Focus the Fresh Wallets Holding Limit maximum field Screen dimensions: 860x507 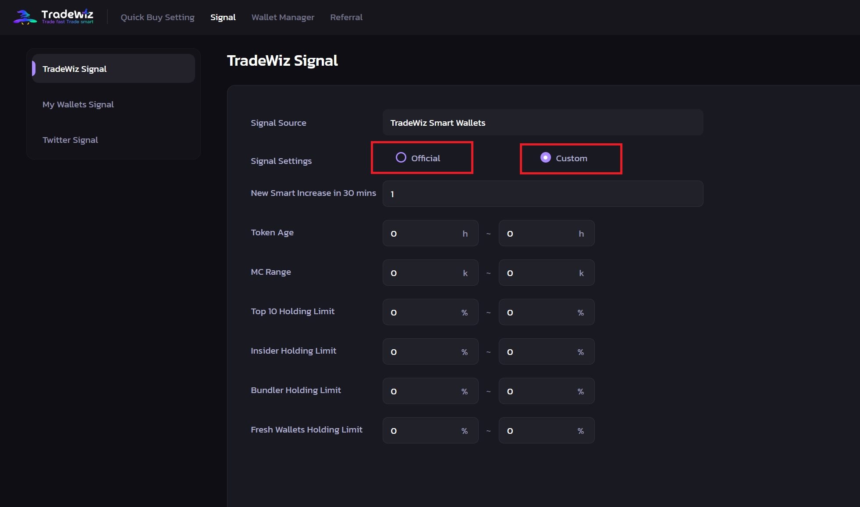pyautogui.click(x=547, y=430)
